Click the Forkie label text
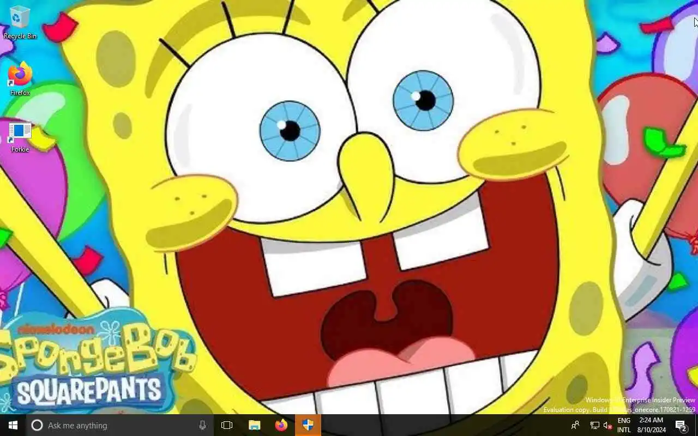 point(20,149)
